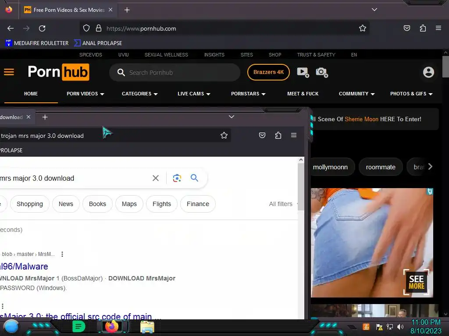The image size is (449, 336).
Task: Select Shopping filter on Google results
Action: coord(30,204)
